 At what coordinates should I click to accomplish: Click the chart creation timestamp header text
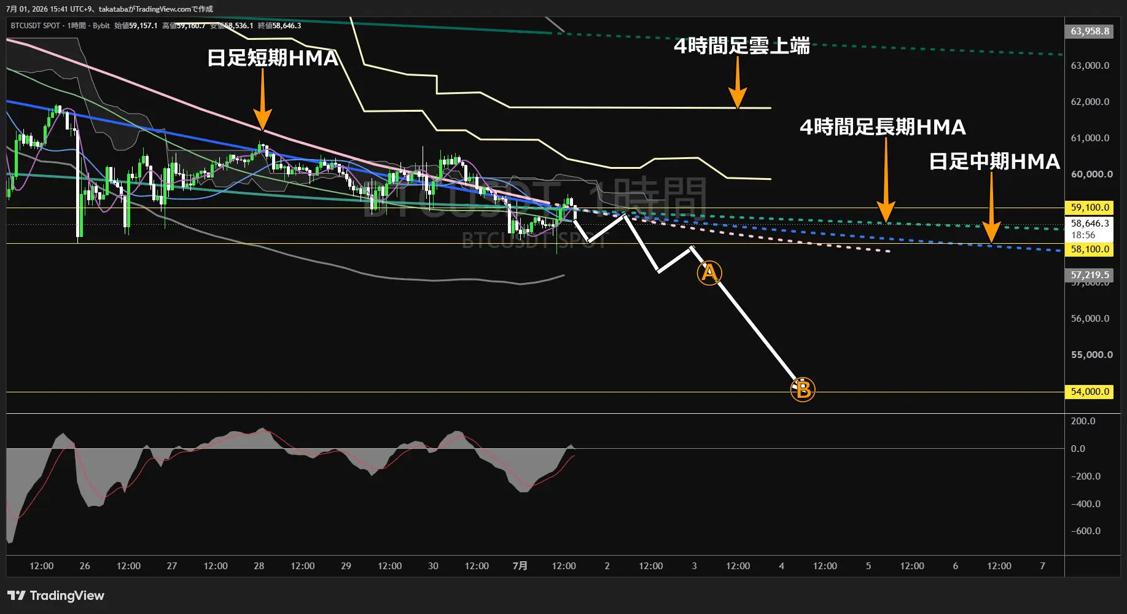(110, 9)
